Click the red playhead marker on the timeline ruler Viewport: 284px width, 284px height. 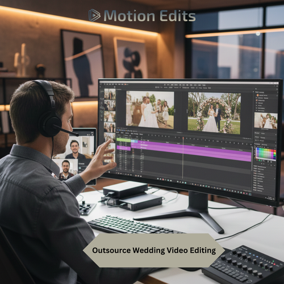coord(183,139)
